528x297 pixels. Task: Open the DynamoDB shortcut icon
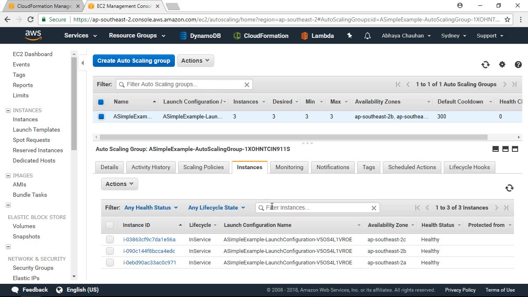pyautogui.click(x=183, y=36)
